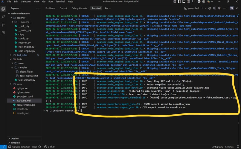Screen dimensions: 241x149
Task: Open the Source Control view
Action: pos(3,24)
